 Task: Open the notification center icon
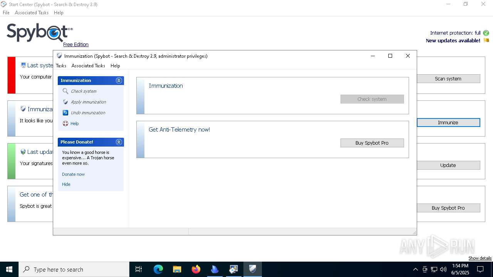coord(481,269)
